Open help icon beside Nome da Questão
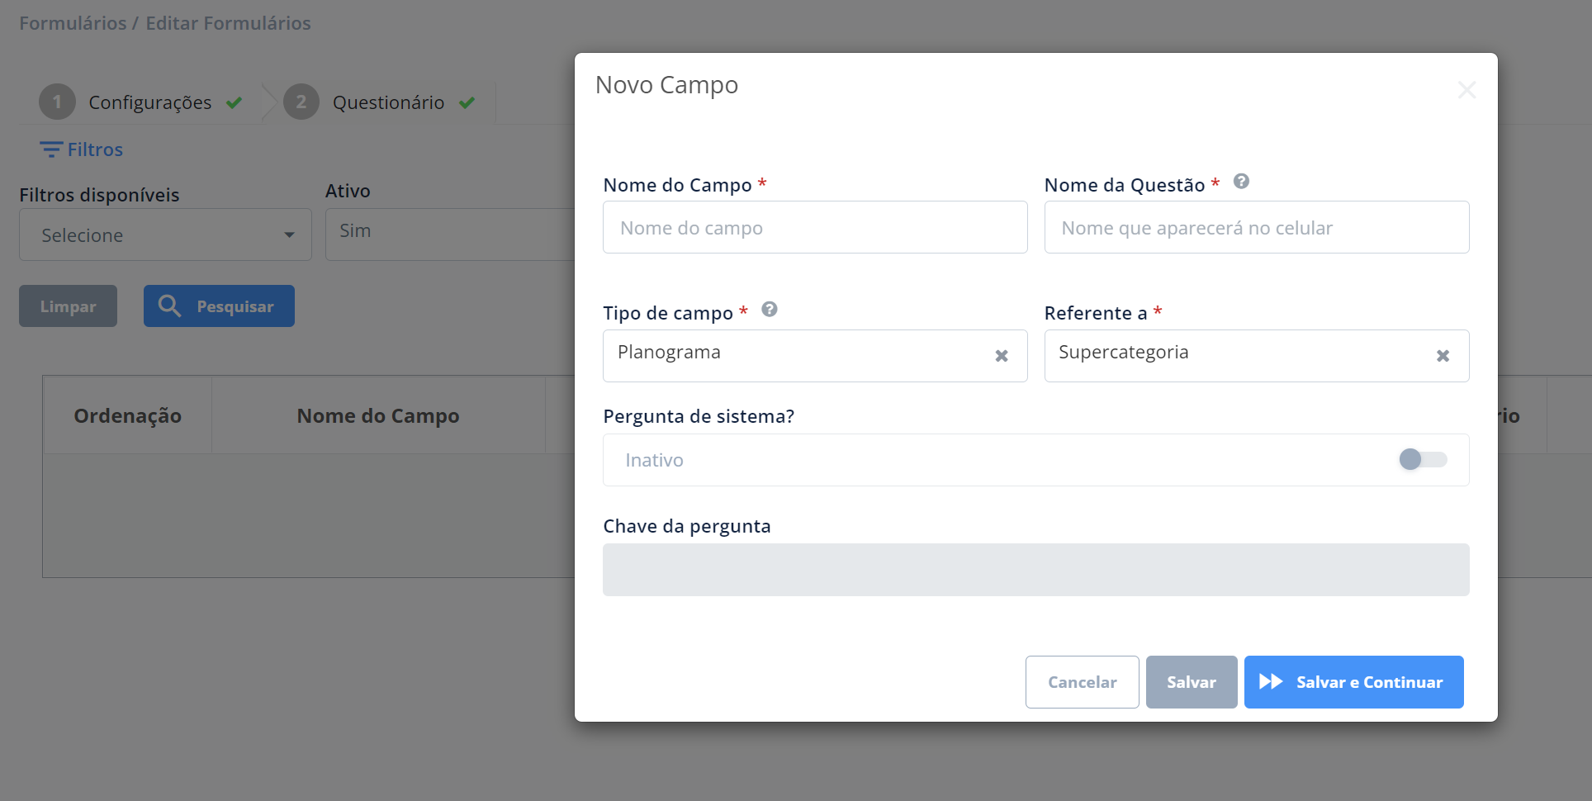 pos(1241,182)
